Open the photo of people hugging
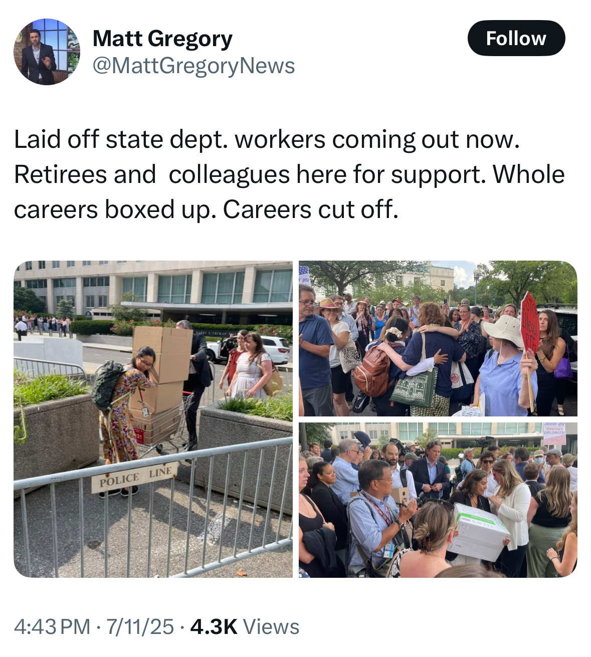Image resolution: width=591 pixels, height=657 pixels. coord(438,338)
